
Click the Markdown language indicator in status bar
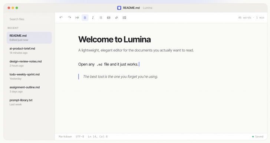(x=65, y=137)
